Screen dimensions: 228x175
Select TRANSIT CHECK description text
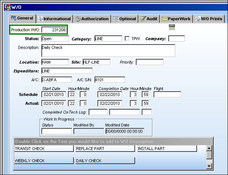click(x=44, y=149)
